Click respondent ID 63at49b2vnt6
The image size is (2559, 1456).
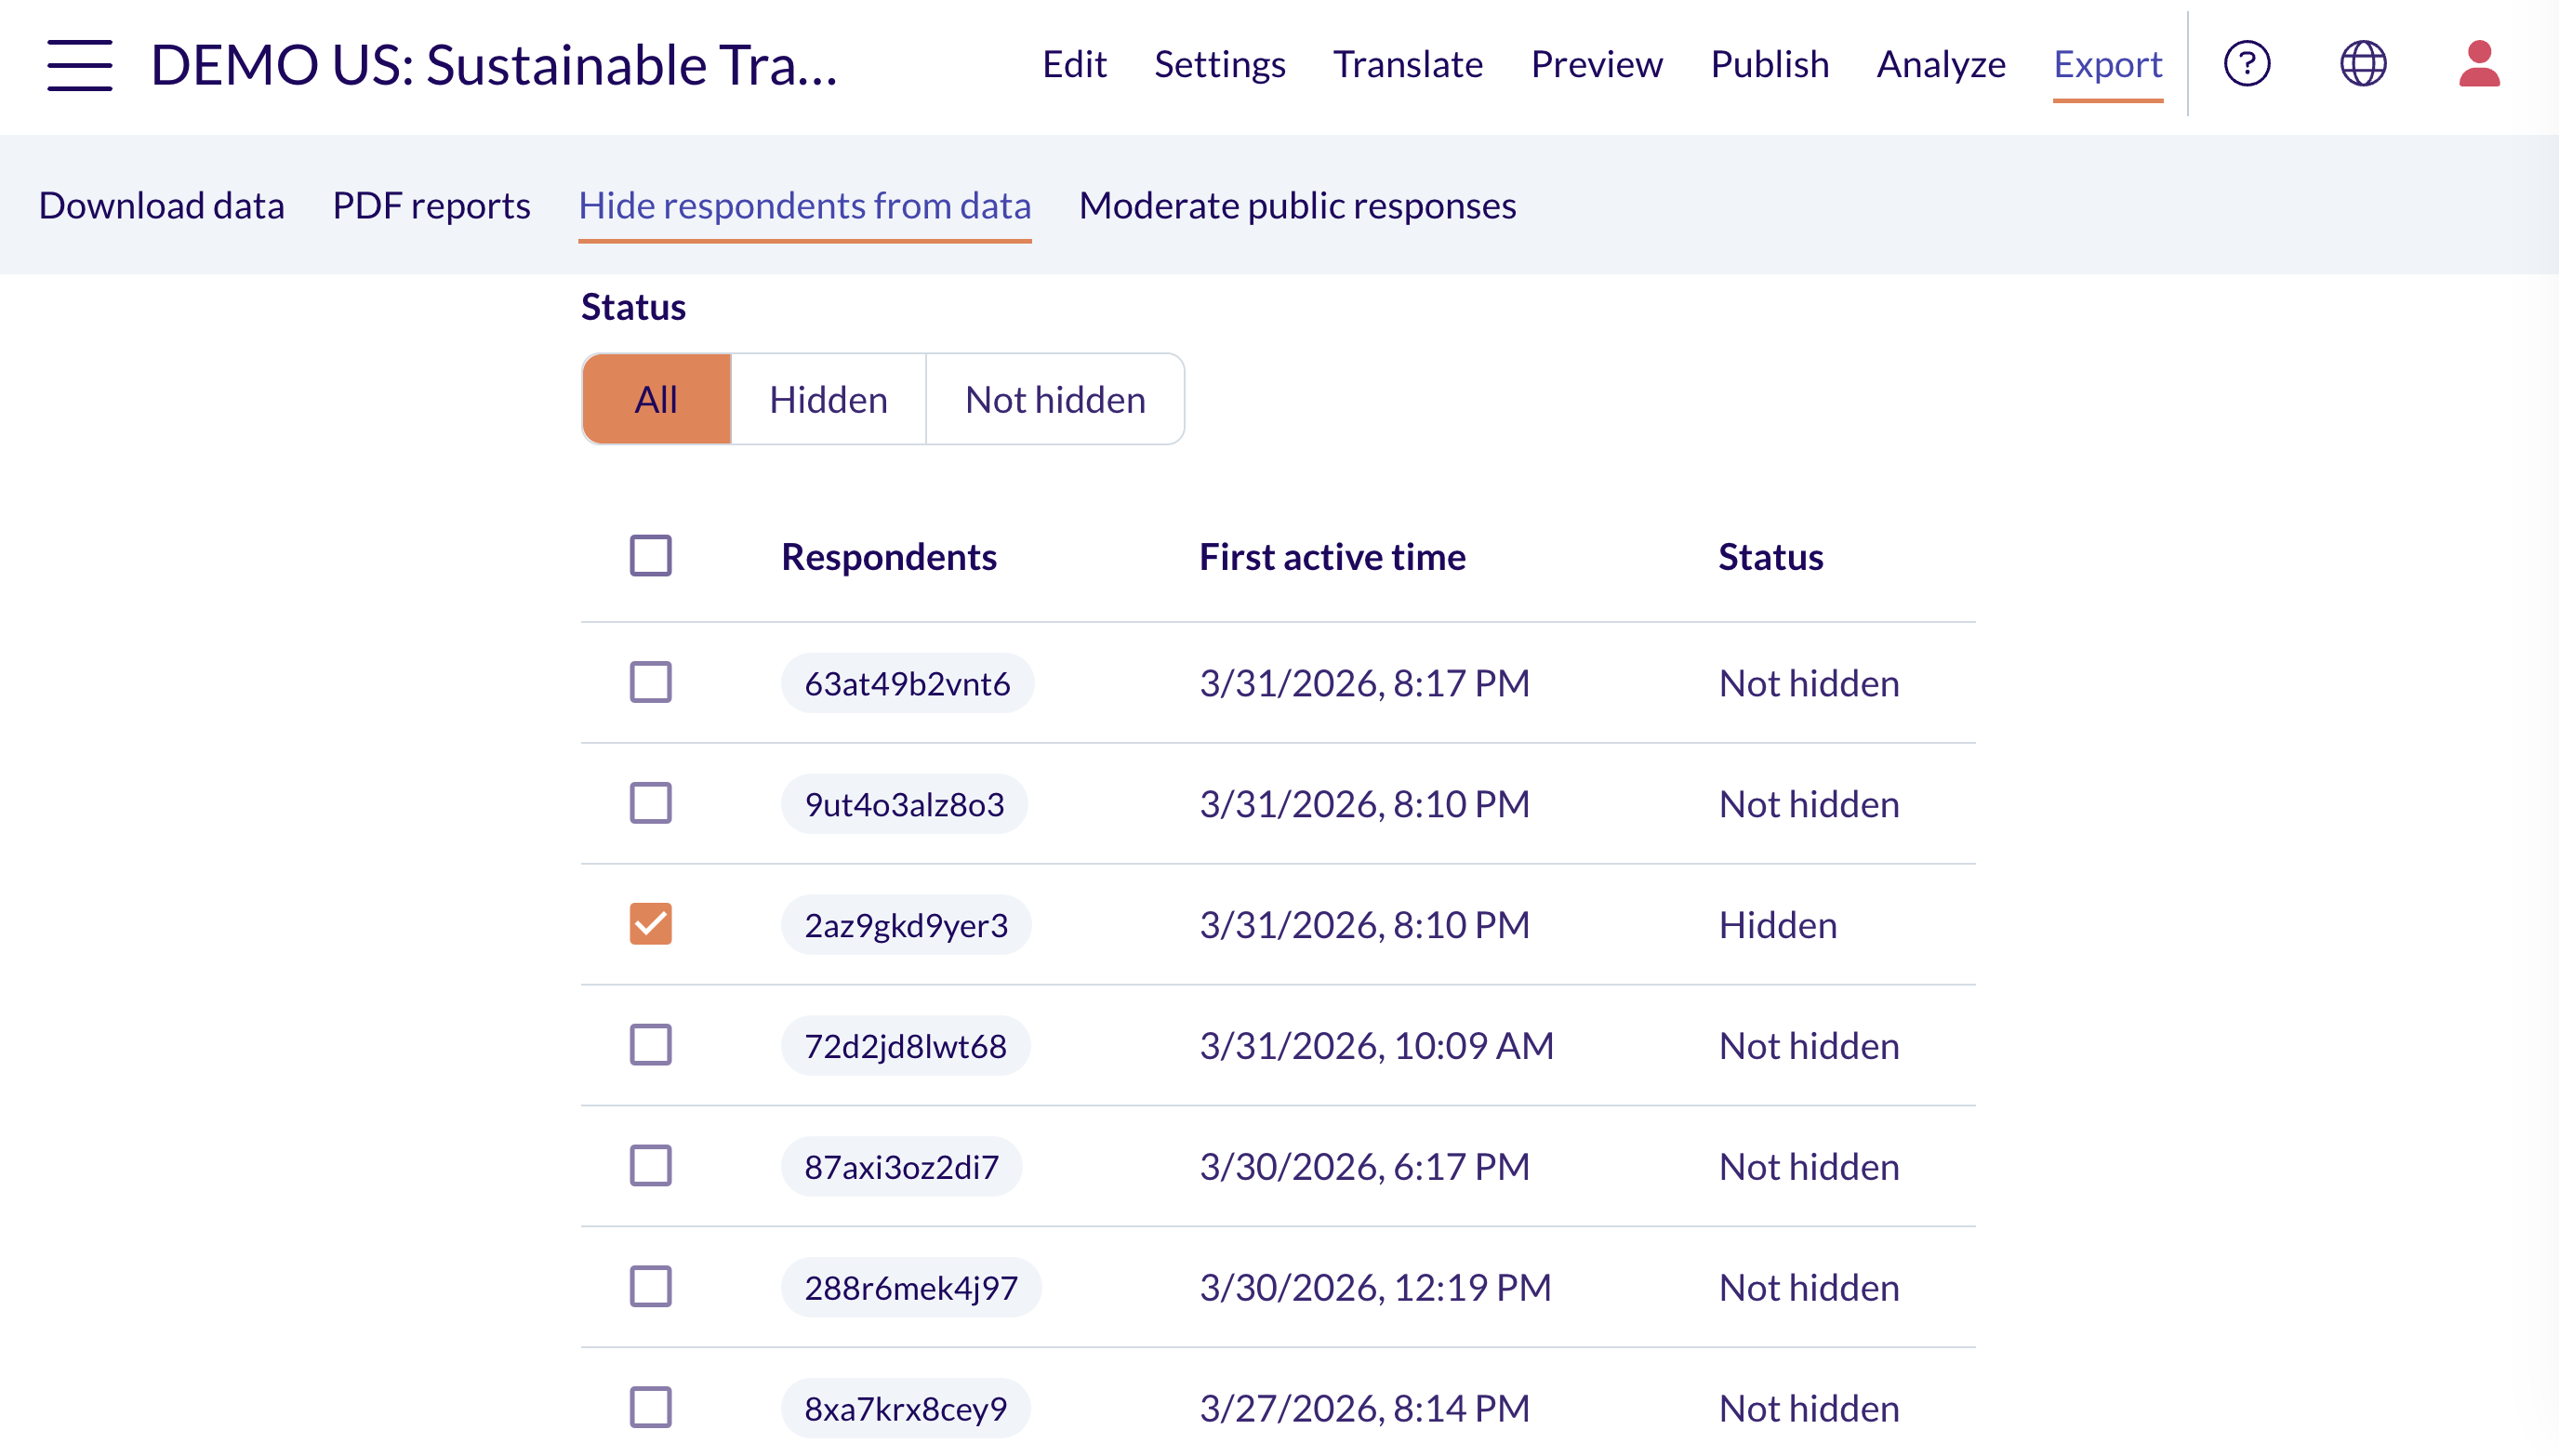(907, 683)
